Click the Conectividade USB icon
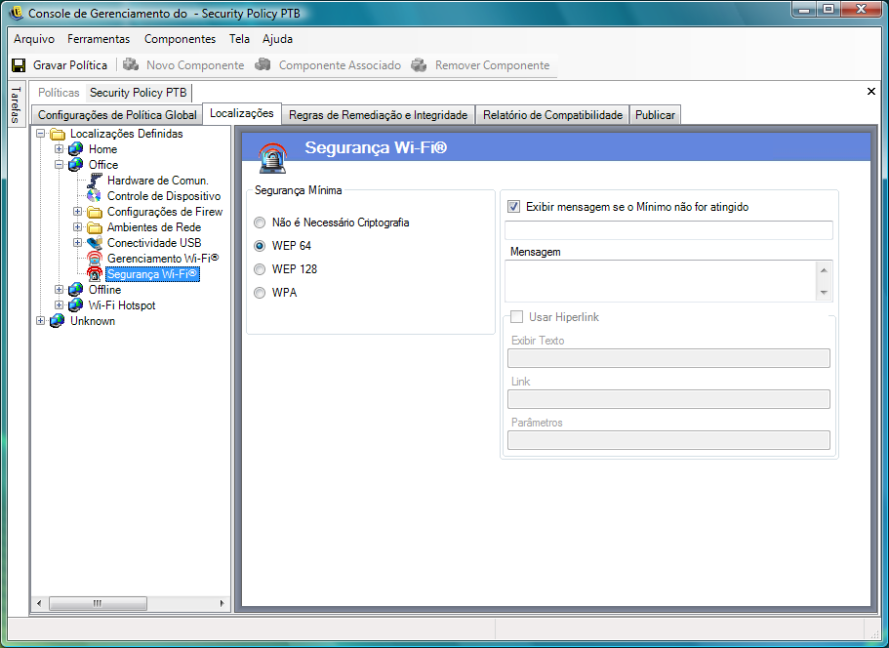Screen dimensions: 889x648 click(94, 243)
